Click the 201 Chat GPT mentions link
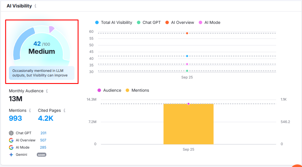The height and width of the screenshot is (167, 302). [x=43, y=133]
